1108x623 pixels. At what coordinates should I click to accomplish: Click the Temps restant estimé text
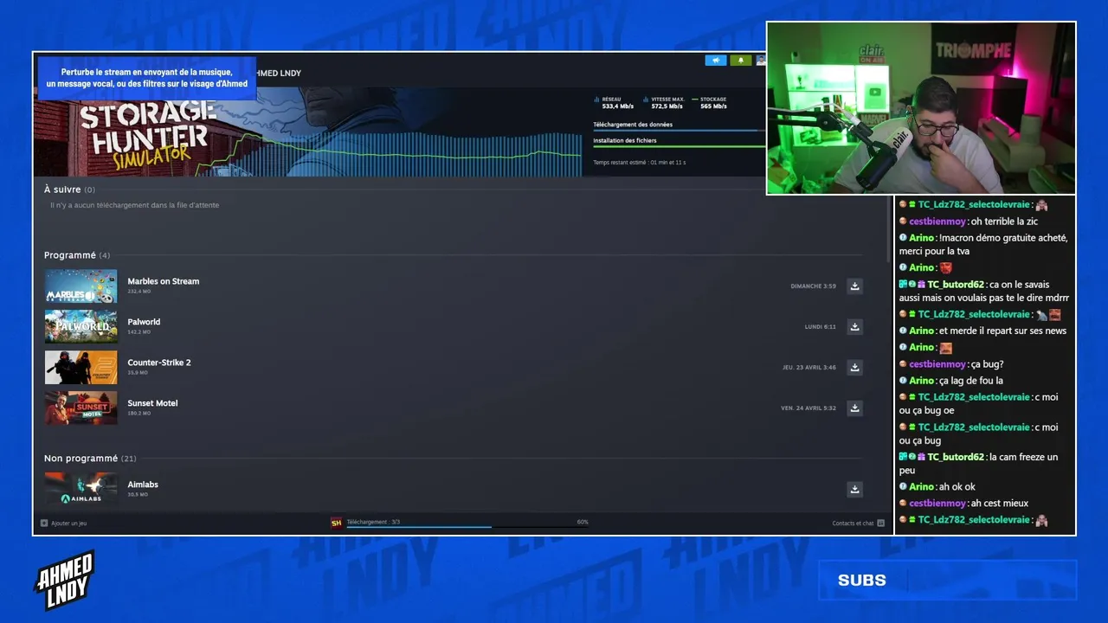pos(639,163)
